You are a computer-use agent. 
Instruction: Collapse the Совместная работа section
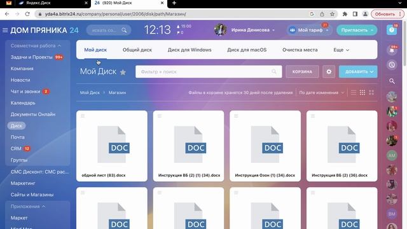36,46
